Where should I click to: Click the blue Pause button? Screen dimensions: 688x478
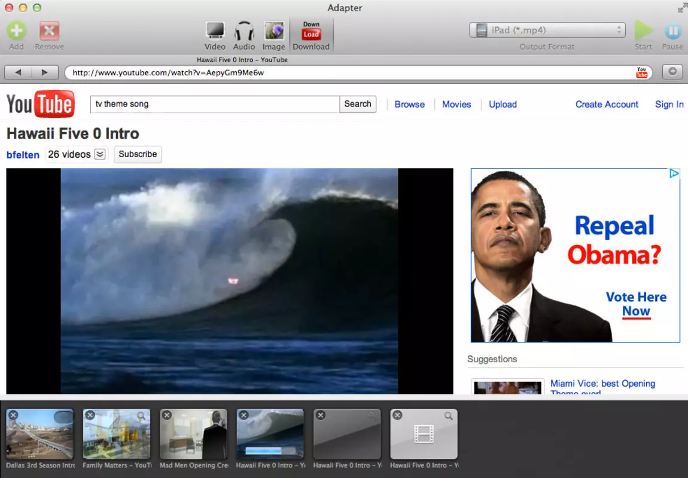[672, 30]
